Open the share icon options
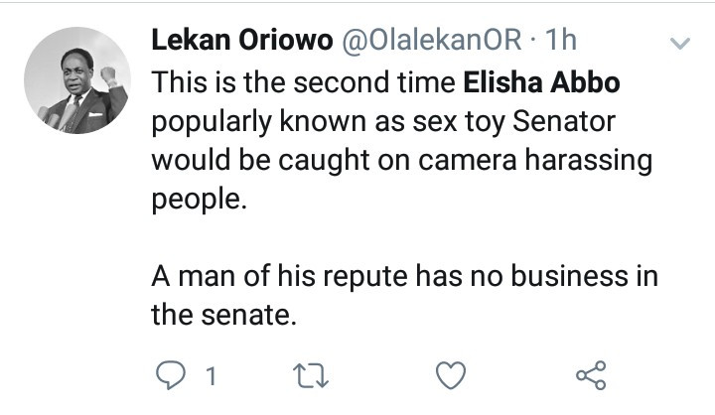Viewport: 715px width, 415px height. [591, 376]
